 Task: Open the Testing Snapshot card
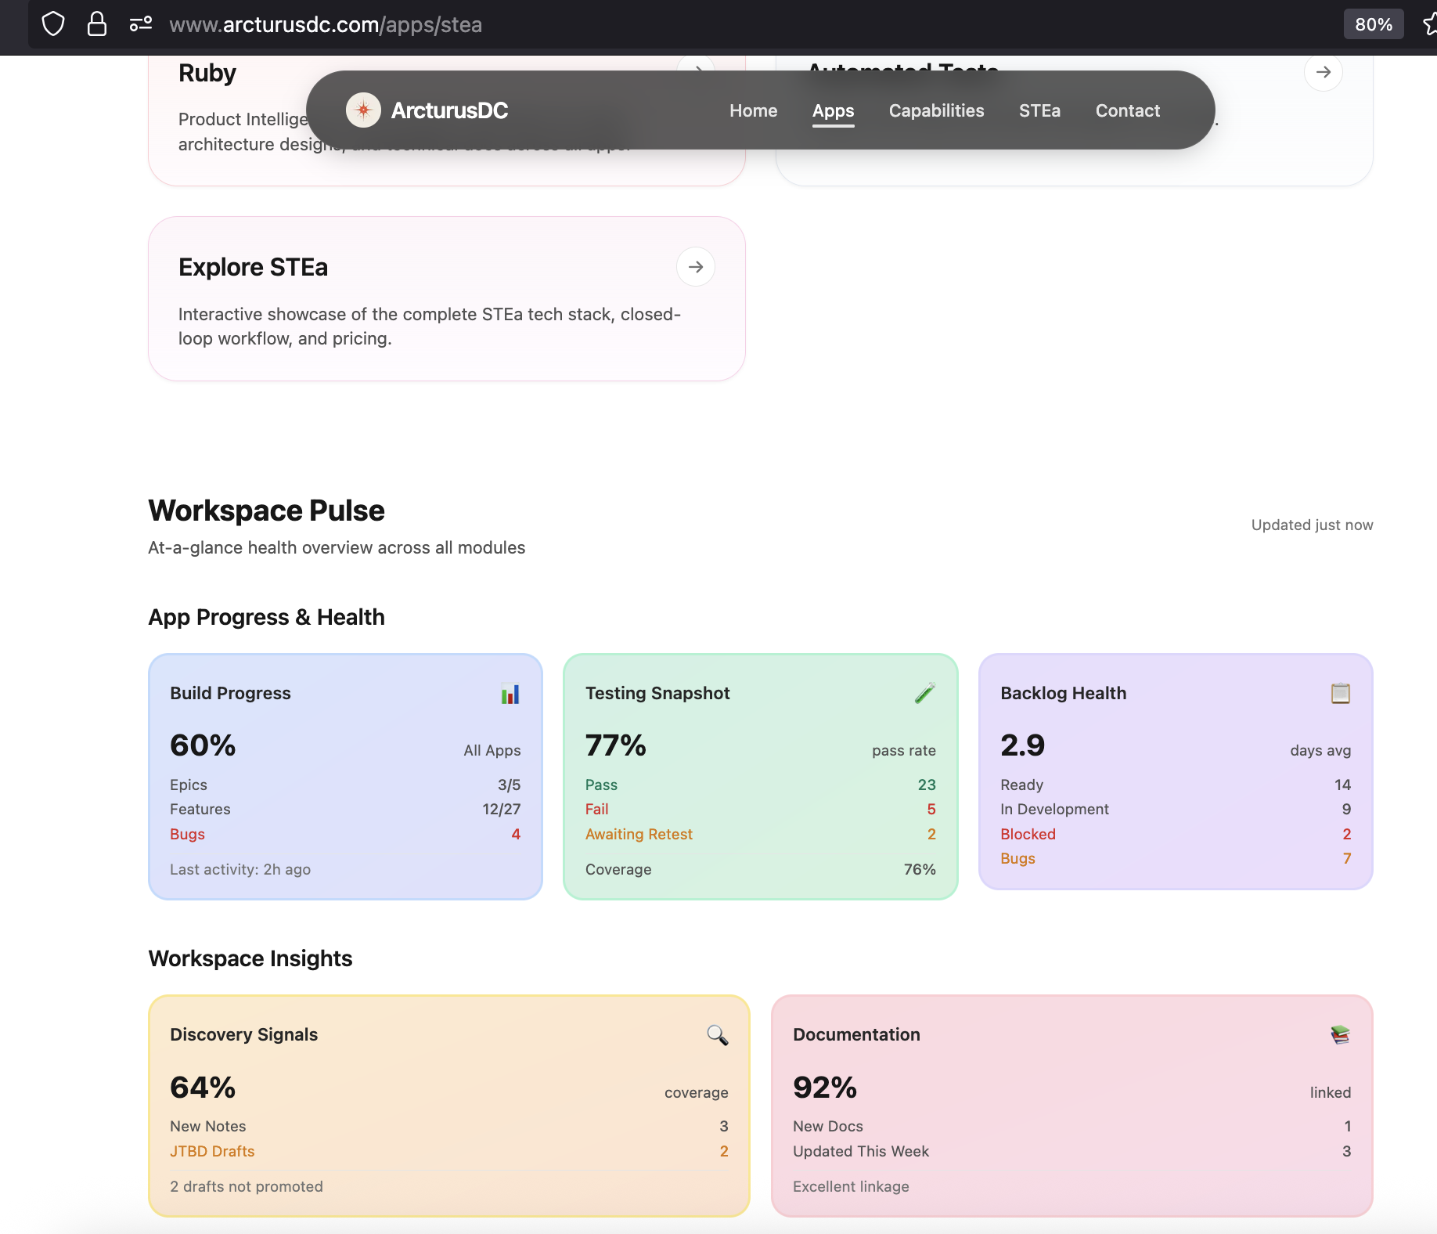760,777
